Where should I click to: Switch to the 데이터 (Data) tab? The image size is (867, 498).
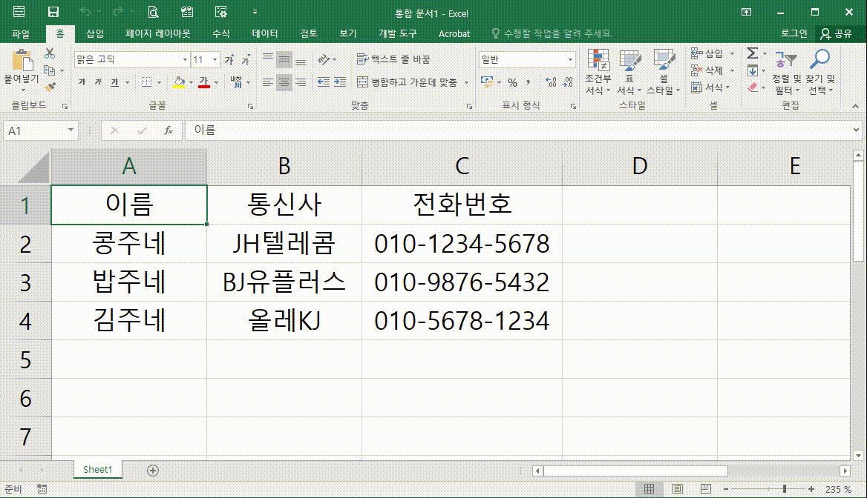click(265, 33)
